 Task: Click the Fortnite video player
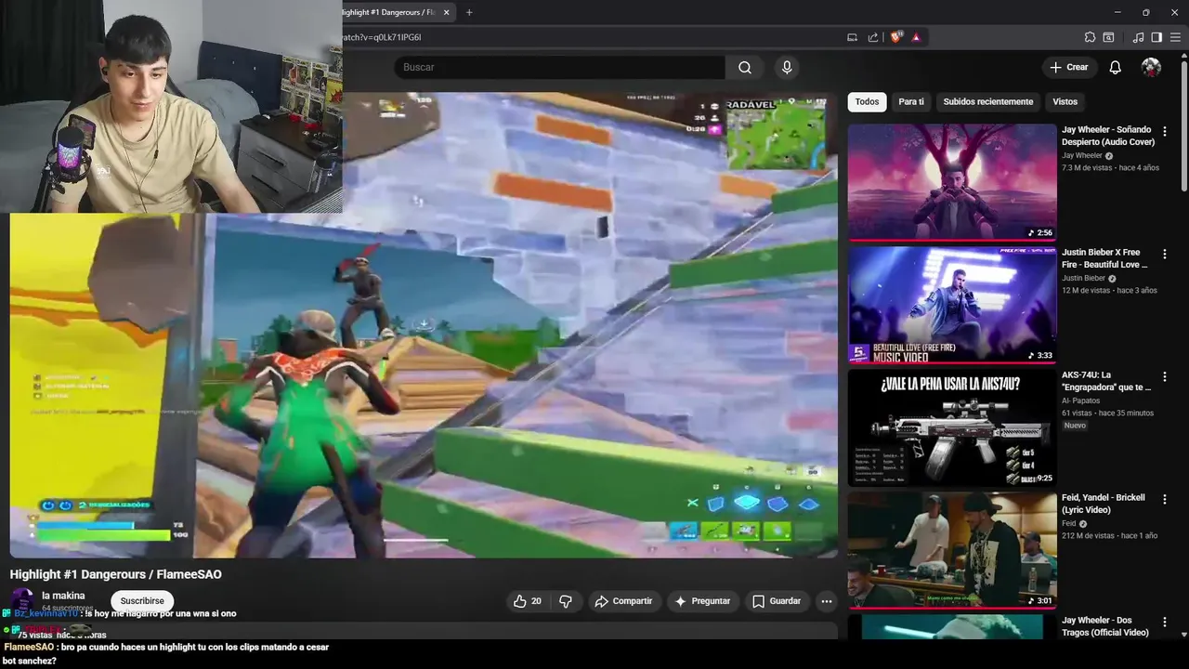pos(424,325)
